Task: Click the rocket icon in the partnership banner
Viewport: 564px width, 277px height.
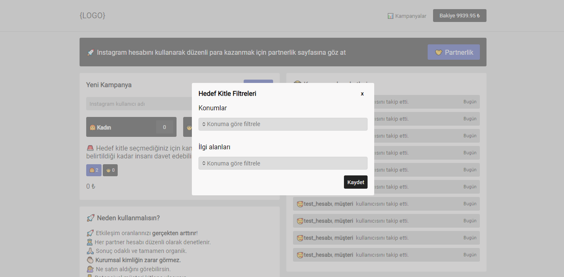Action: pyautogui.click(x=90, y=53)
